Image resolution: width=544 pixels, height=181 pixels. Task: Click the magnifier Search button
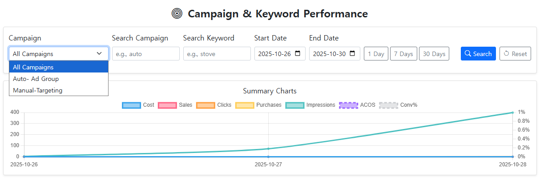(x=478, y=54)
